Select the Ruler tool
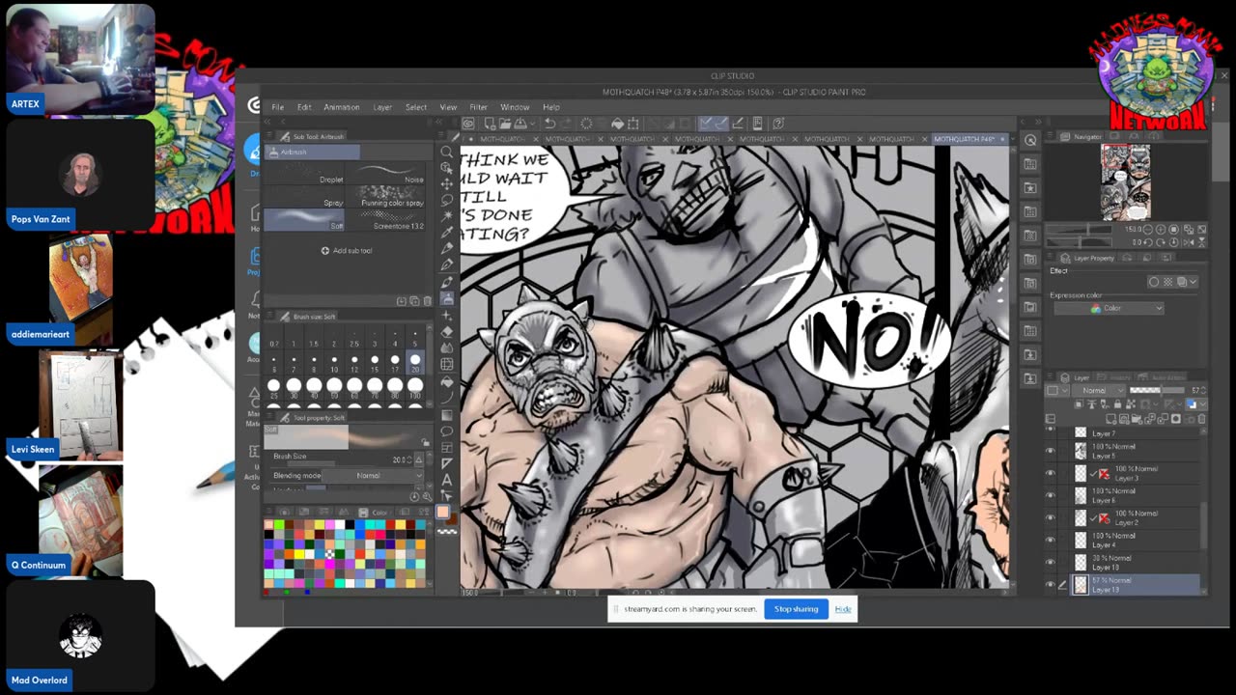This screenshot has width=1236, height=695. (447, 463)
